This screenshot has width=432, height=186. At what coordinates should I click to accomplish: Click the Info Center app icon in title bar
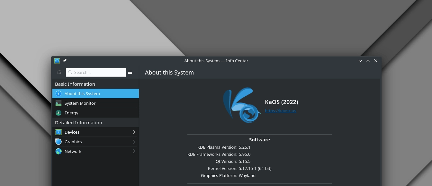[57, 61]
